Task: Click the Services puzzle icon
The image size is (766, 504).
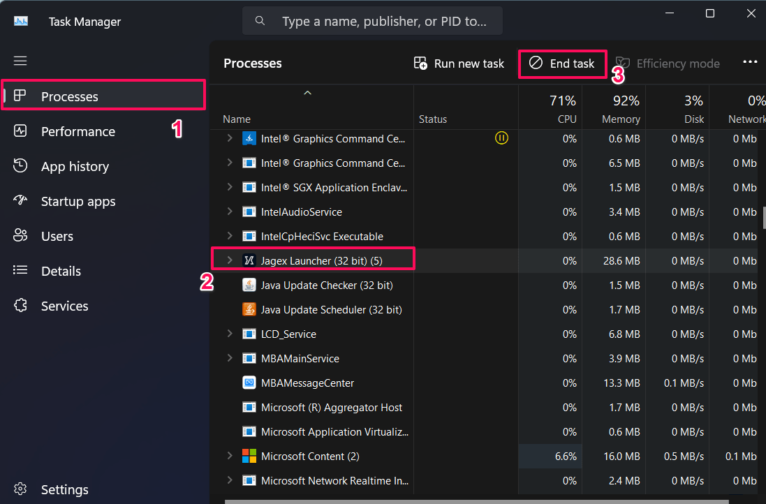Action: coord(20,305)
